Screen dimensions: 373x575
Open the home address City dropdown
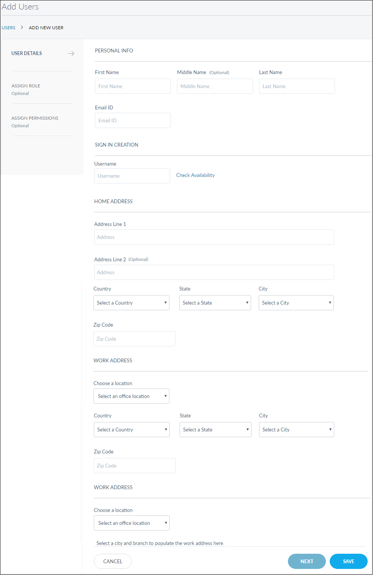(296, 303)
